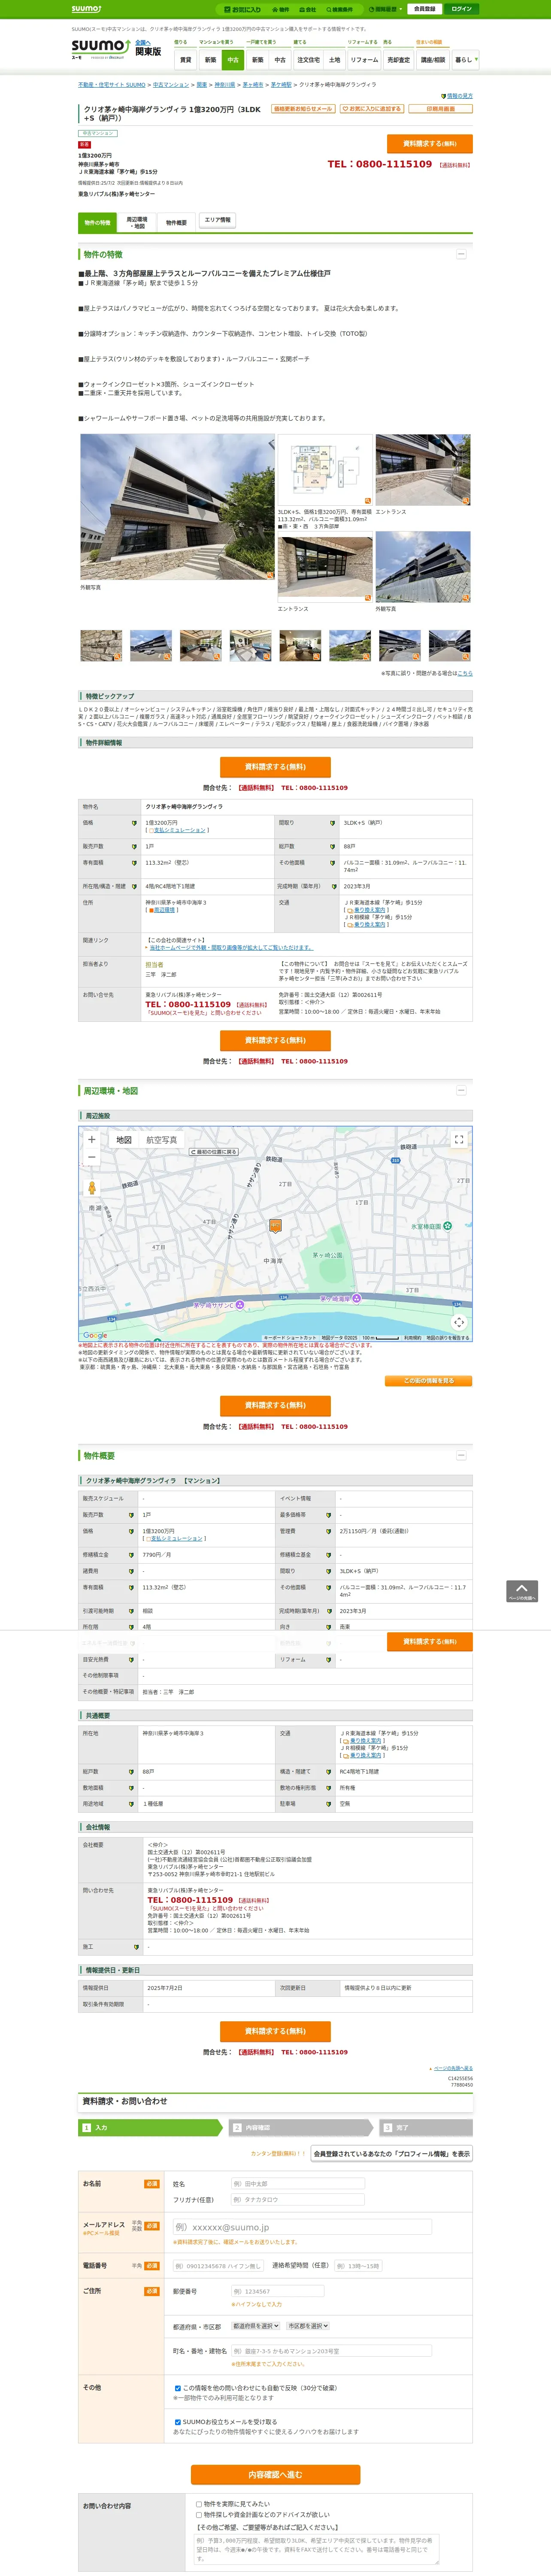
Task: Open the 市区郡を選択 dropdown
Action: click(308, 2326)
